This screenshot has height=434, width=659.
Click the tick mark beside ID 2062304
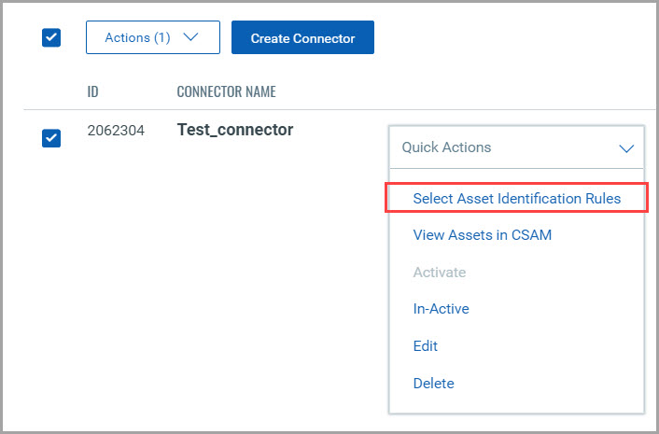52,138
